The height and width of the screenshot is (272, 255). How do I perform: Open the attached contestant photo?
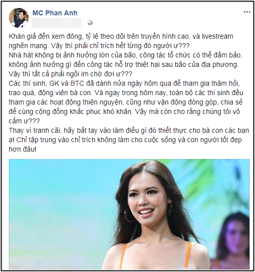click(129, 214)
